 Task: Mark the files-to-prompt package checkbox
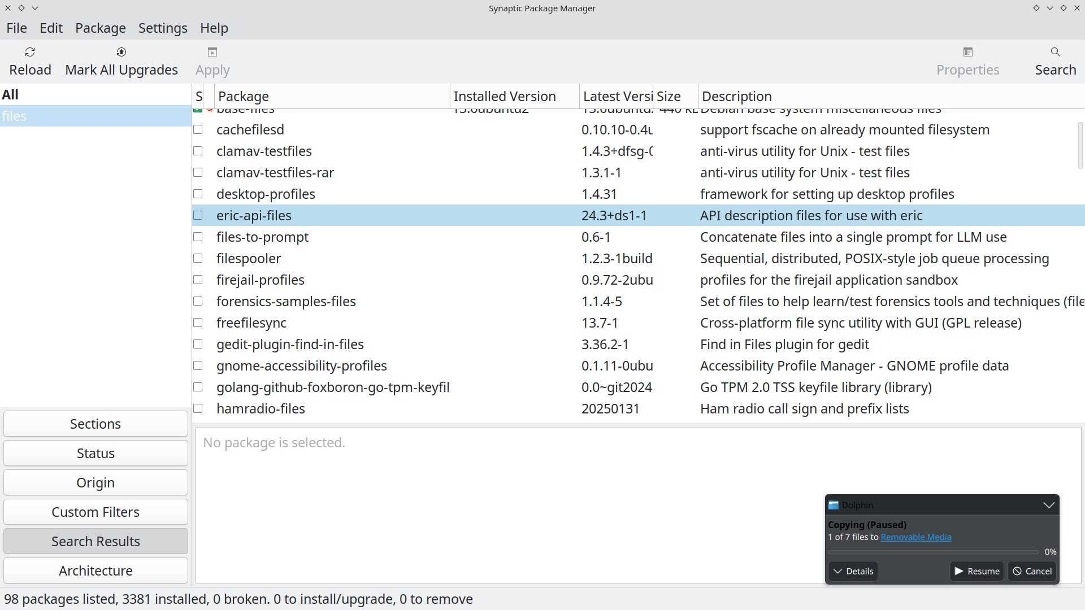click(198, 237)
